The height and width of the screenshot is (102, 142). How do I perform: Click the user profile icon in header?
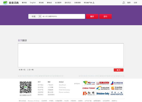point(124,2)
